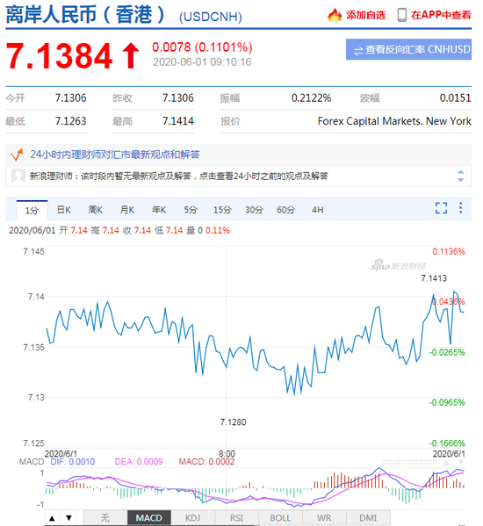Click the 添加自选 link
Viewport: 483px width, 526px height.
pyautogui.click(x=365, y=15)
